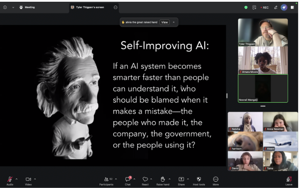Click View on the raised hand notification
The height and width of the screenshot is (188, 299).
click(165, 22)
